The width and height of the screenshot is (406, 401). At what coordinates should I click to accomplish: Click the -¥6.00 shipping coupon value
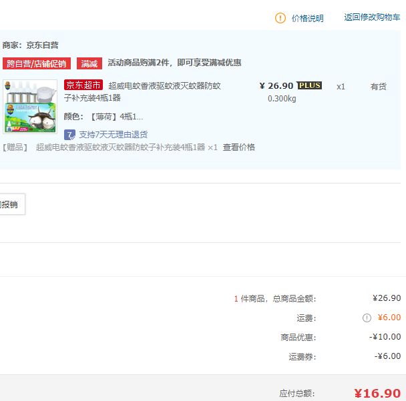coord(387,356)
